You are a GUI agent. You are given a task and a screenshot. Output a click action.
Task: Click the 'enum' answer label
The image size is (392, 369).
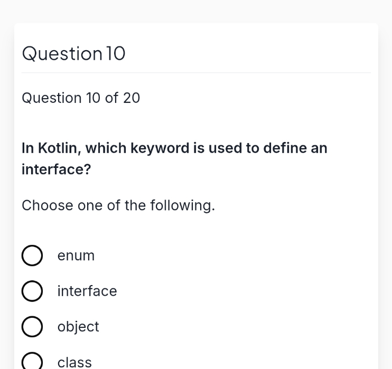[x=76, y=256]
